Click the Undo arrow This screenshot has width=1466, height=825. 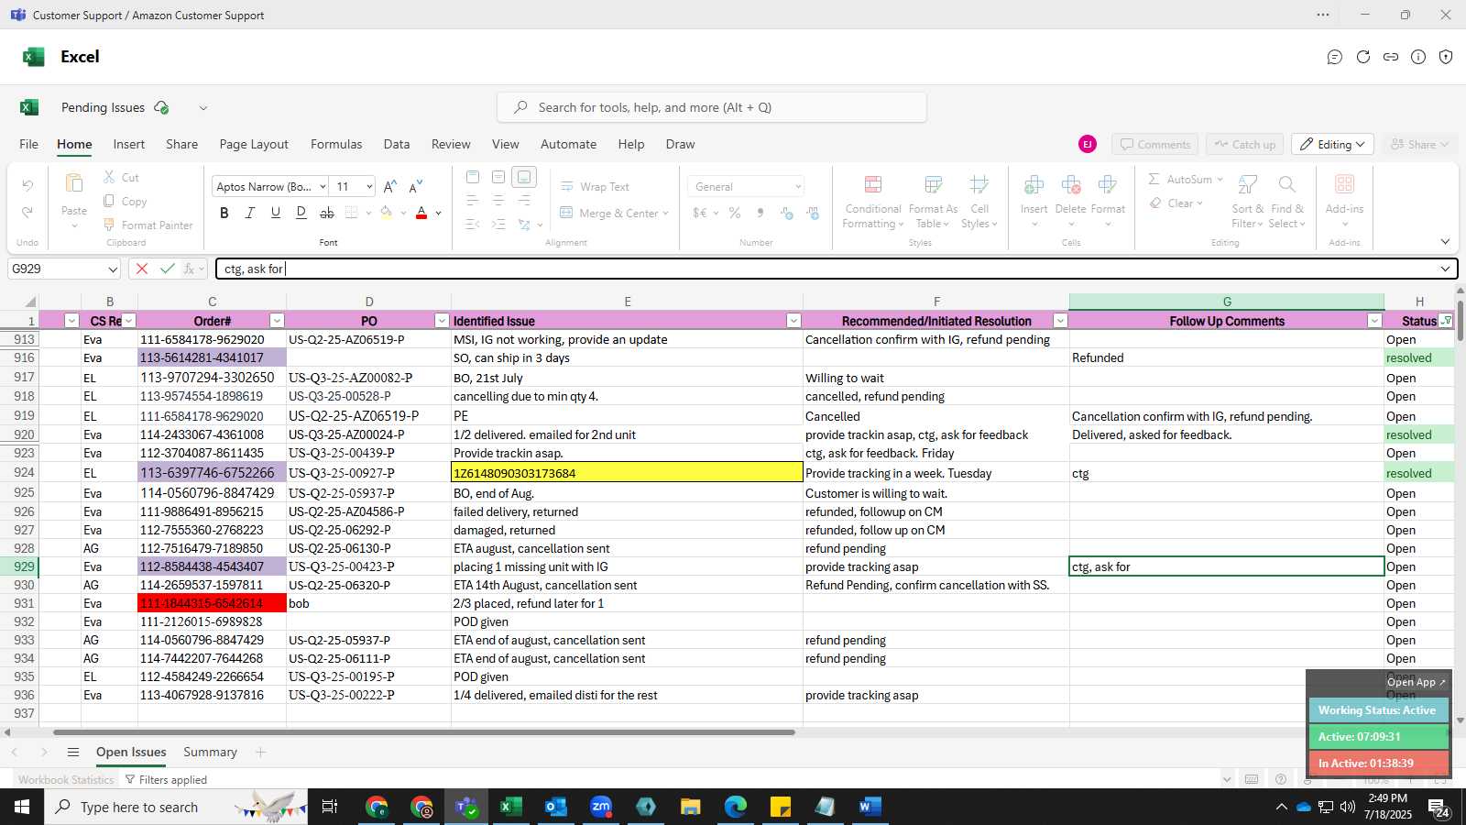27,186
